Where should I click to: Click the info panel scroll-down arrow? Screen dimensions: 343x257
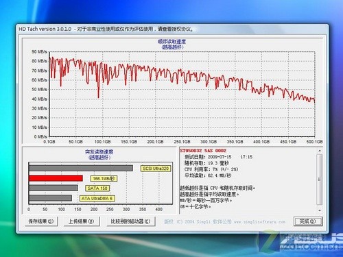point(320,210)
